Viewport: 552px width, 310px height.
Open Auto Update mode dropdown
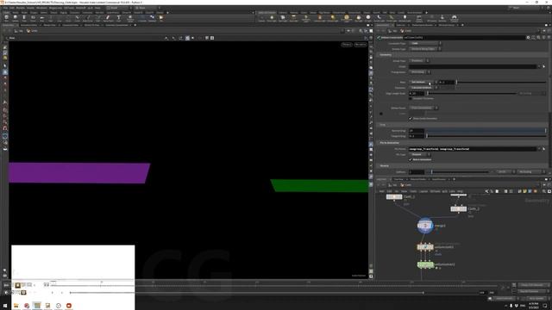536,299
